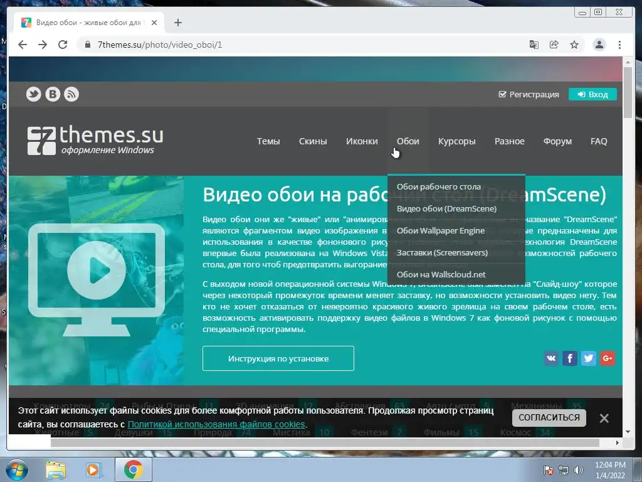The height and width of the screenshot is (482, 642).
Task: Accept cookies with the СОГЛАСИТЬСЯ button
Action: click(x=549, y=417)
